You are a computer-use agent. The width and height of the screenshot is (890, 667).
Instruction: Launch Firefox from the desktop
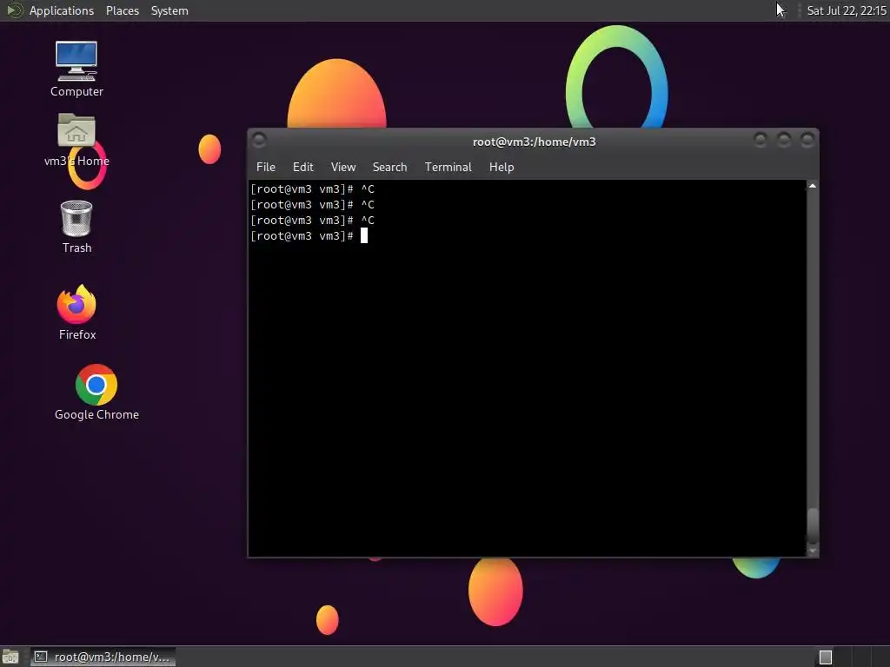(x=76, y=312)
